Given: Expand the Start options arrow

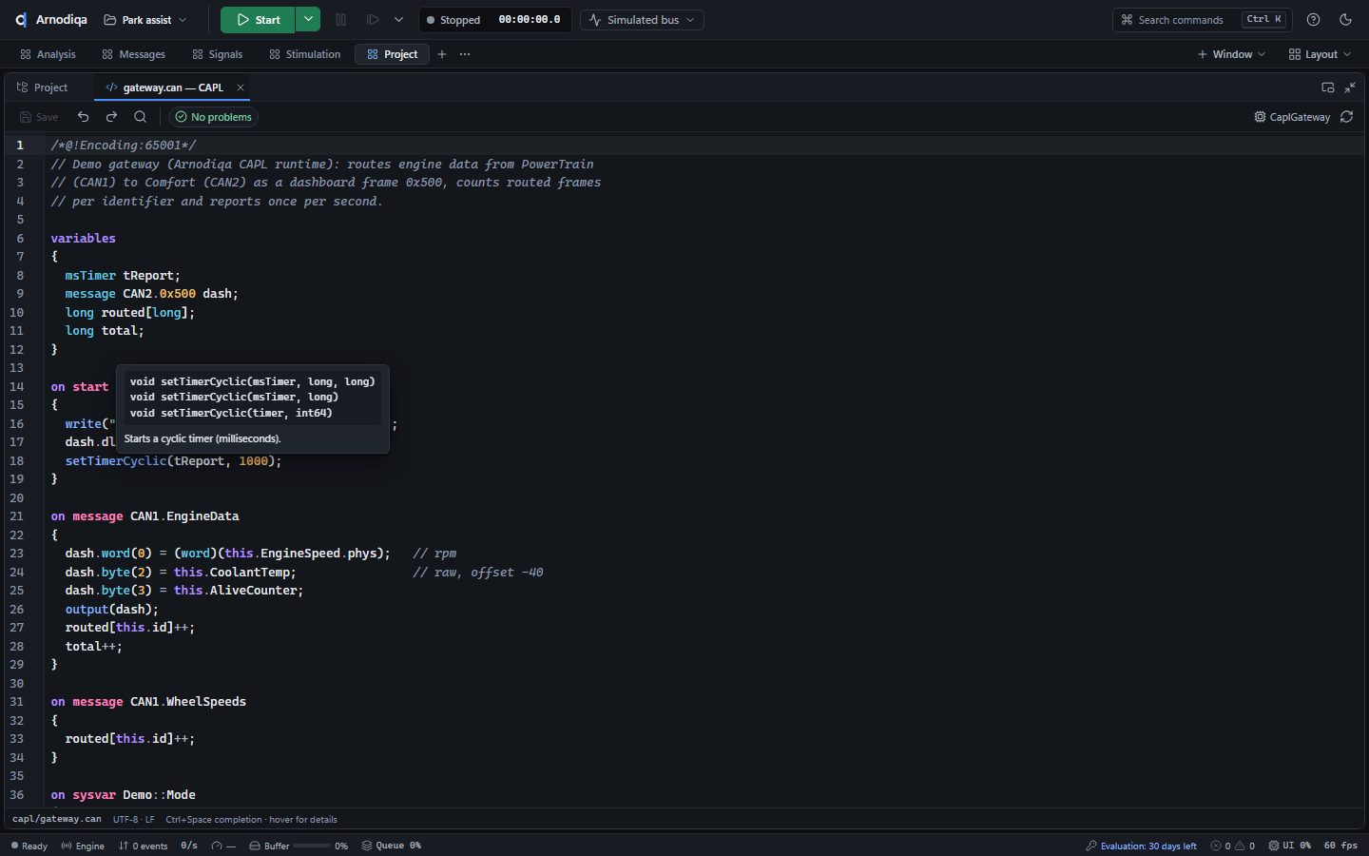Looking at the screenshot, I should [308, 20].
